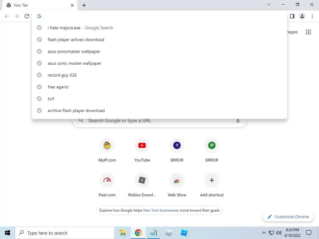Toggle the Chrome side panel icon
Screen dimensions: 319x239
click(292, 16)
